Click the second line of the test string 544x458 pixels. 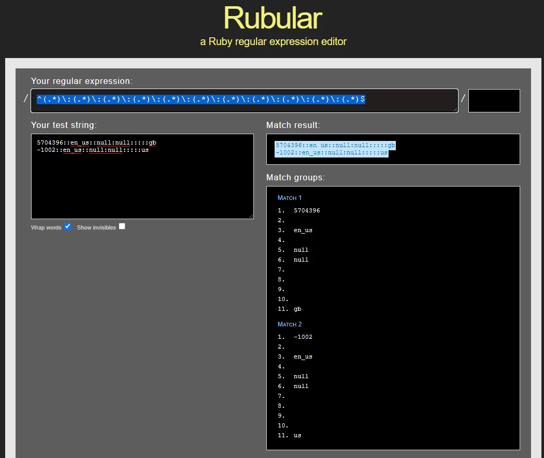click(93, 150)
